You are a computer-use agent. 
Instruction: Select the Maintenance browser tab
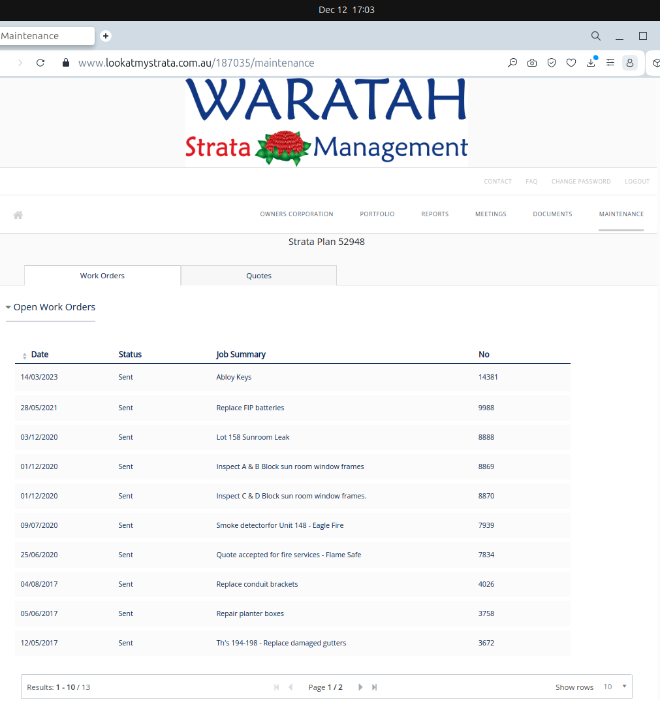46,36
